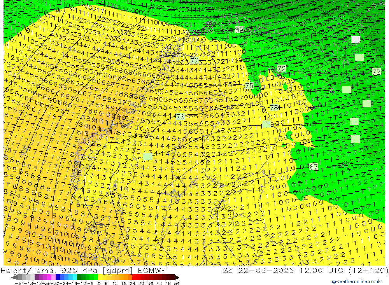Viewport: 389px width, 285px height.
Task: Click the 'UTC' label
Action: point(336,270)
